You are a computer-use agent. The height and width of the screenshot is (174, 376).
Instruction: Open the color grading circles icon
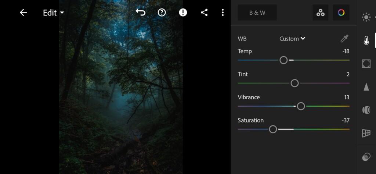[320, 13]
